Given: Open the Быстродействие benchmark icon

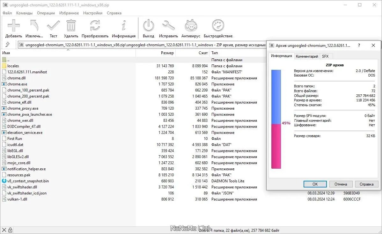Looking at the screenshot, I should click(x=218, y=26).
